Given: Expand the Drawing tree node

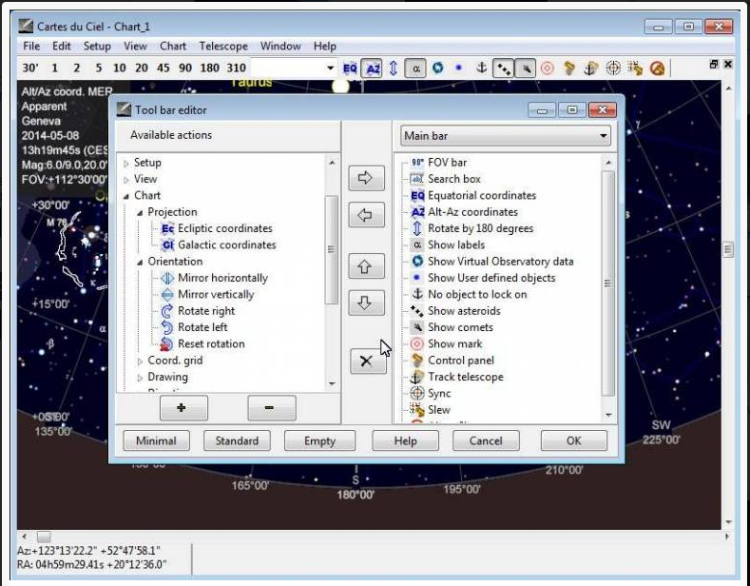Looking at the screenshot, I should pos(140,378).
